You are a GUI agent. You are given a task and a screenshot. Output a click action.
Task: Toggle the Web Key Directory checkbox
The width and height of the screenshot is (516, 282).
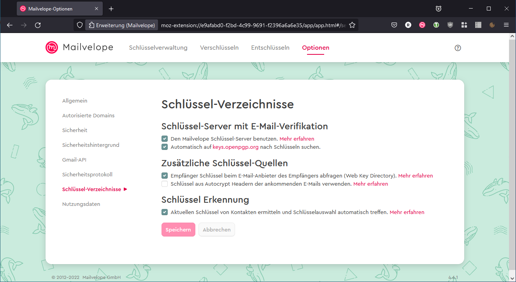(165, 176)
